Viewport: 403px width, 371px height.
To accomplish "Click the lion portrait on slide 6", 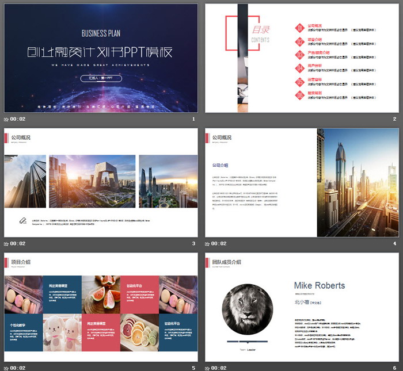I will tap(246, 311).
